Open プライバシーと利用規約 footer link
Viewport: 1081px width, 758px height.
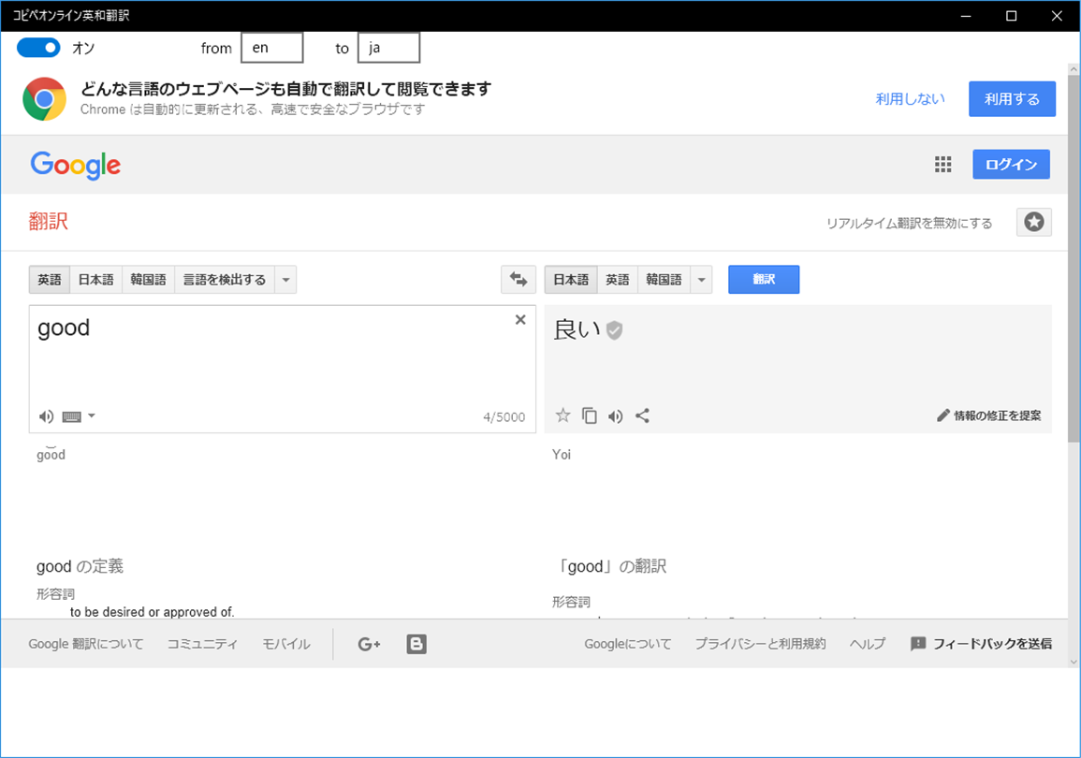click(x=760, y=644)
